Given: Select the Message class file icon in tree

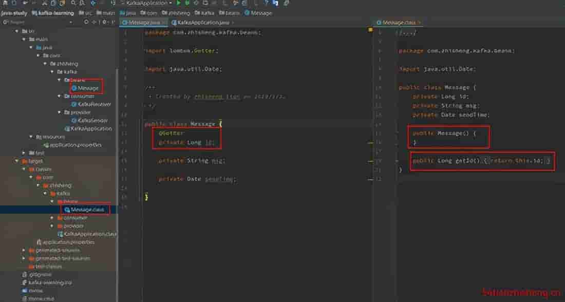Looking at the screenshot, I should click(x=74, y=88).
